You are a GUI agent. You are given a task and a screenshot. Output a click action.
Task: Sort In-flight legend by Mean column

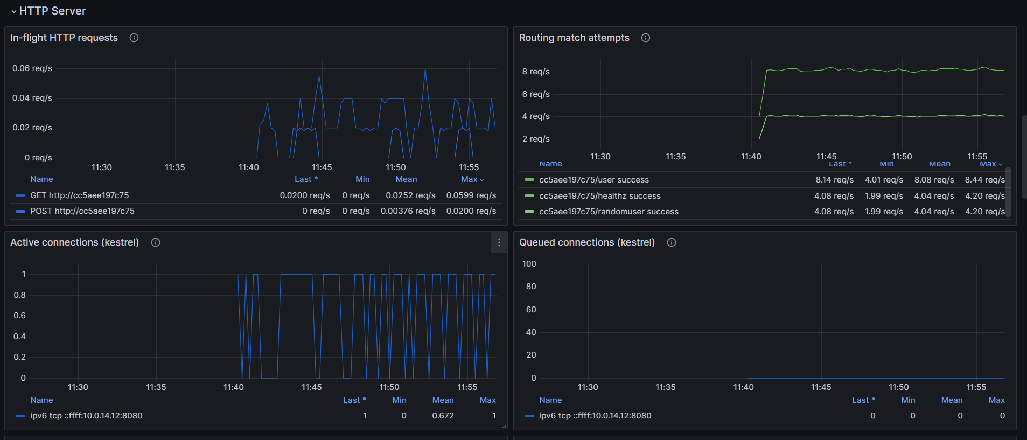406,179
